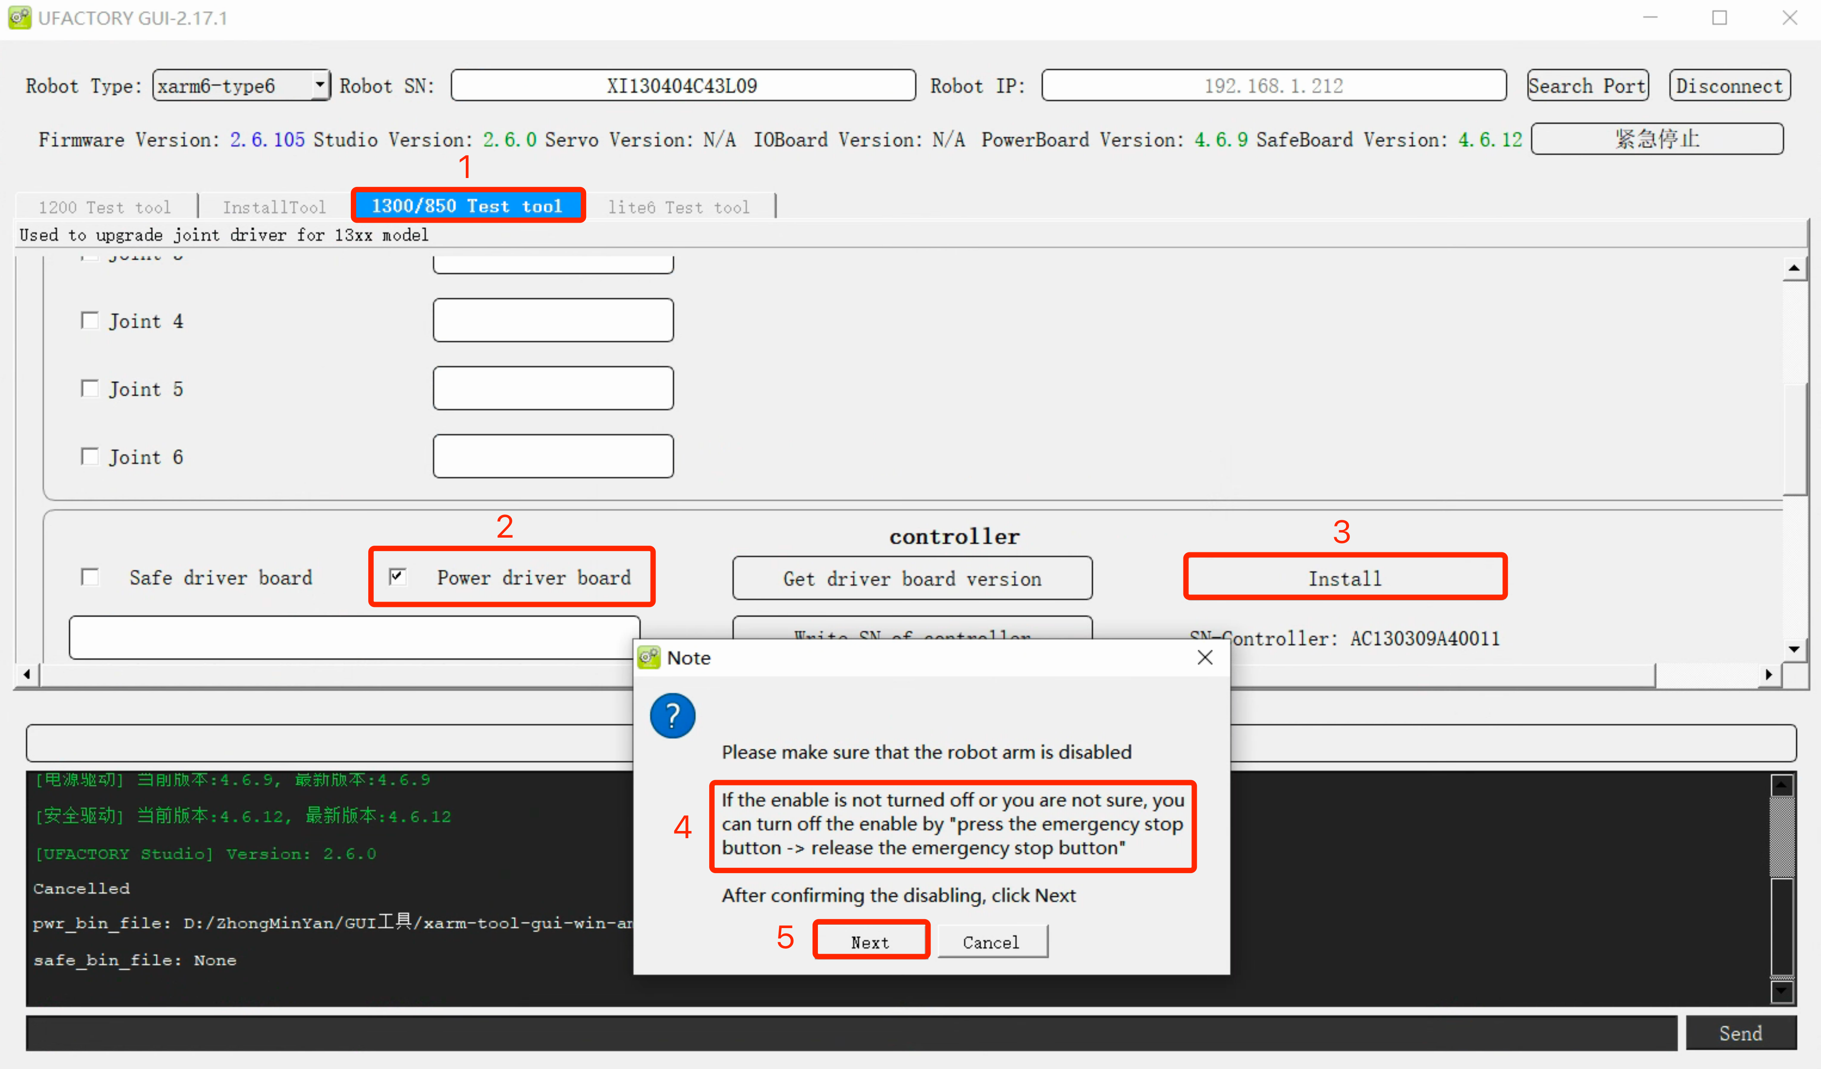Click the 紧急停止 emergency stop button

1657,138
